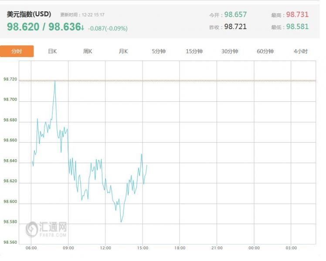Click the 最高 value 98.731
The width and height of the screenshot is (326, 261).
[297, 15]
